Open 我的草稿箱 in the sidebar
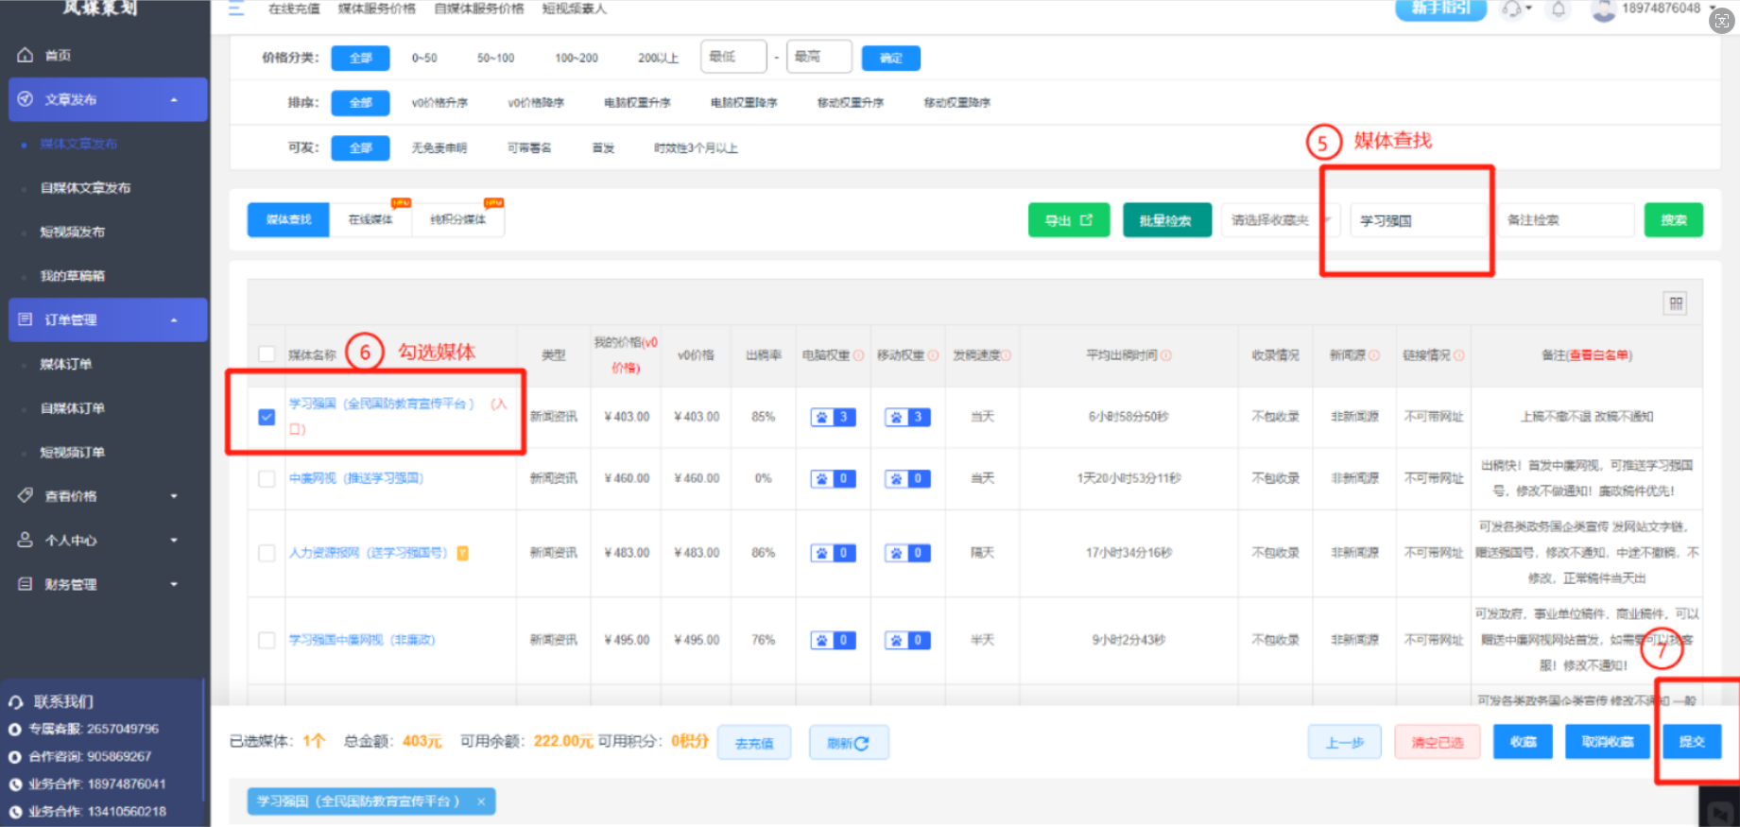 (x=73, y=276)
